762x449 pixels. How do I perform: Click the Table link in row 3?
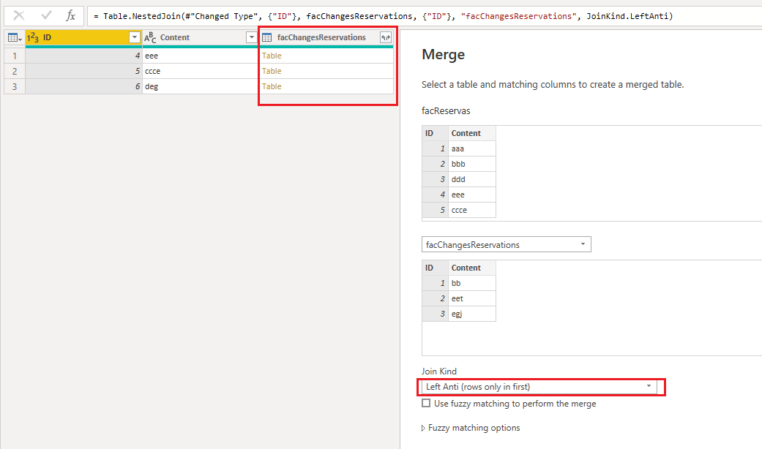(272, 86)
